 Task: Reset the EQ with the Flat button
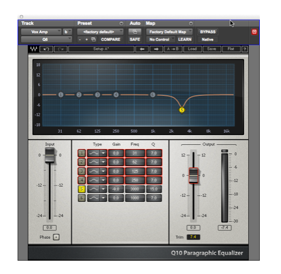pyautogui.click(x=231, y=49)
